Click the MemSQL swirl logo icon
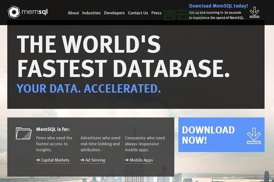The width and height of the screenshot is (274, 182). 14,12
